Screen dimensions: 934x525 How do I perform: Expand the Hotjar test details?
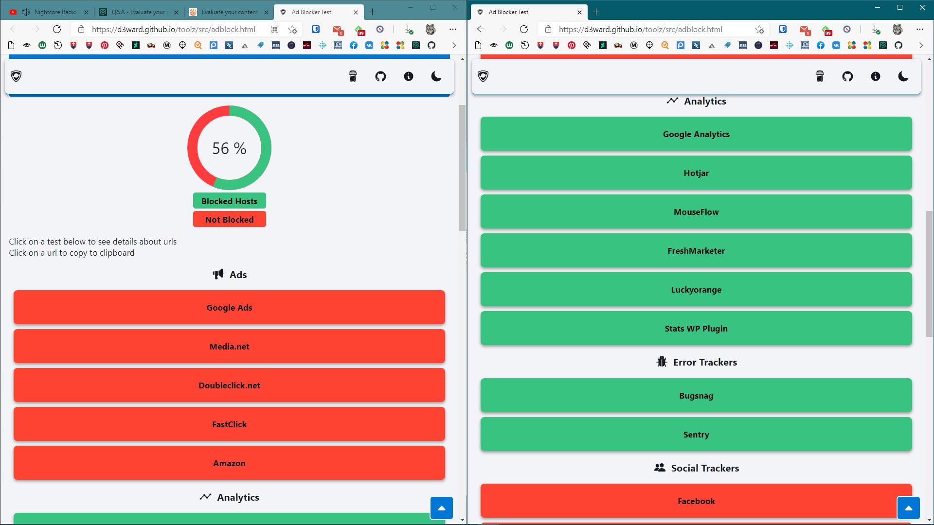[x=696, y=173]
